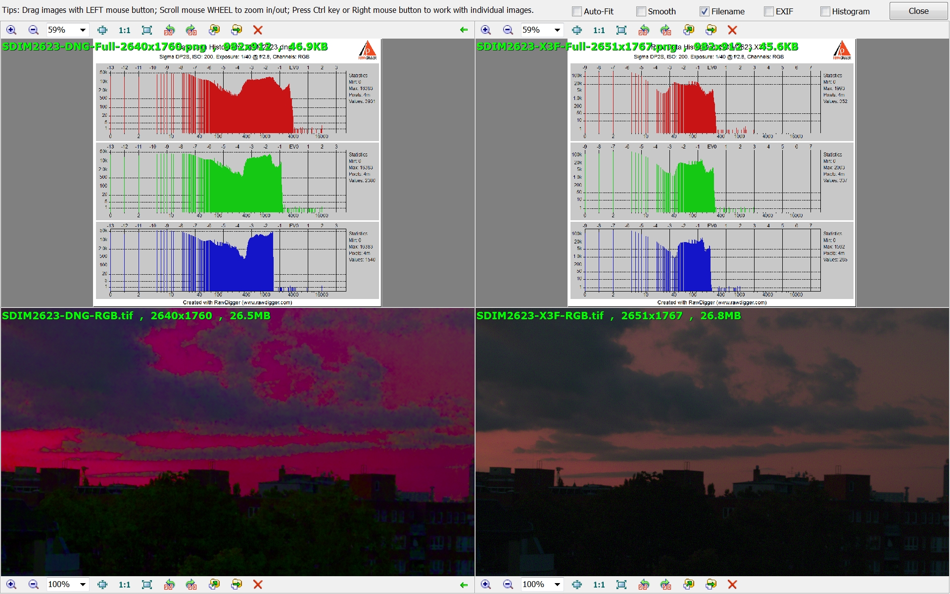
Task: Expand the 100% zoom dropdown in bottom-left pane
Action: [83, 585]
